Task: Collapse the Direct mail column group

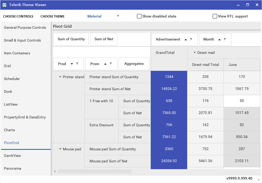Action: coord(195,53)
